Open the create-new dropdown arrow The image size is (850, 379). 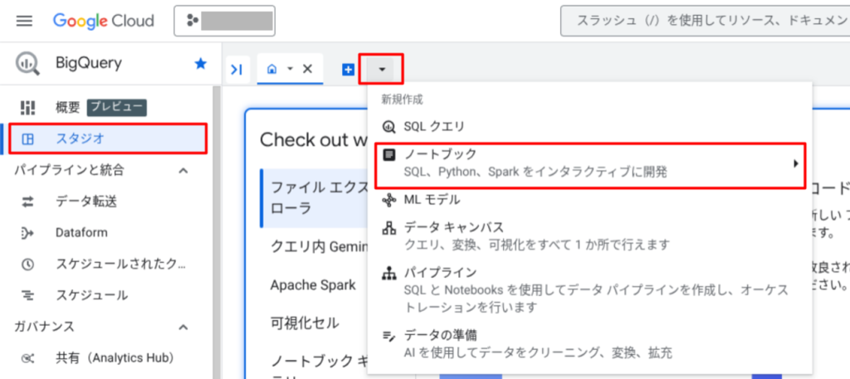pos(382,69)
